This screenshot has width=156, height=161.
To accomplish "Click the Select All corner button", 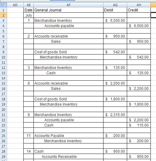I will [x=3, y=5].
